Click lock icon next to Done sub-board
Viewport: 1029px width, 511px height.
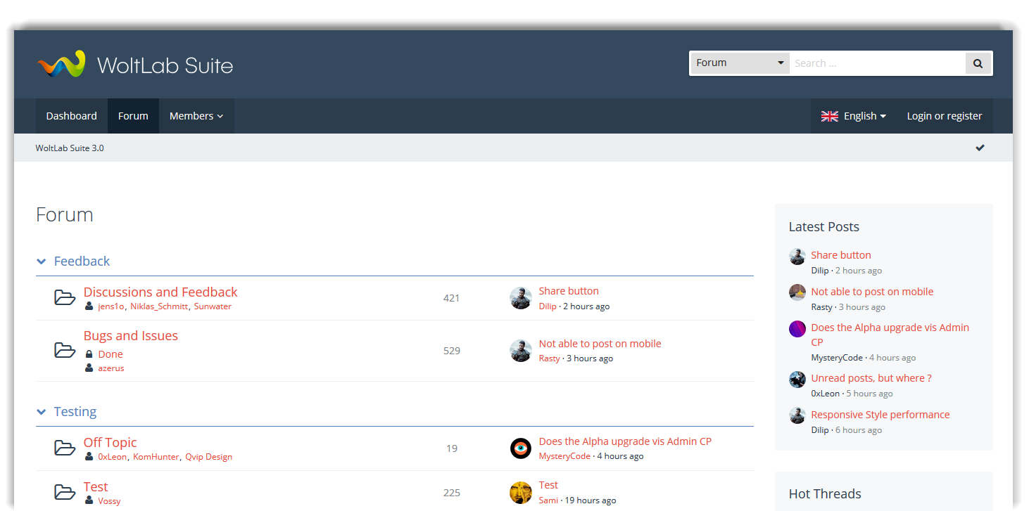pos(89,354)
